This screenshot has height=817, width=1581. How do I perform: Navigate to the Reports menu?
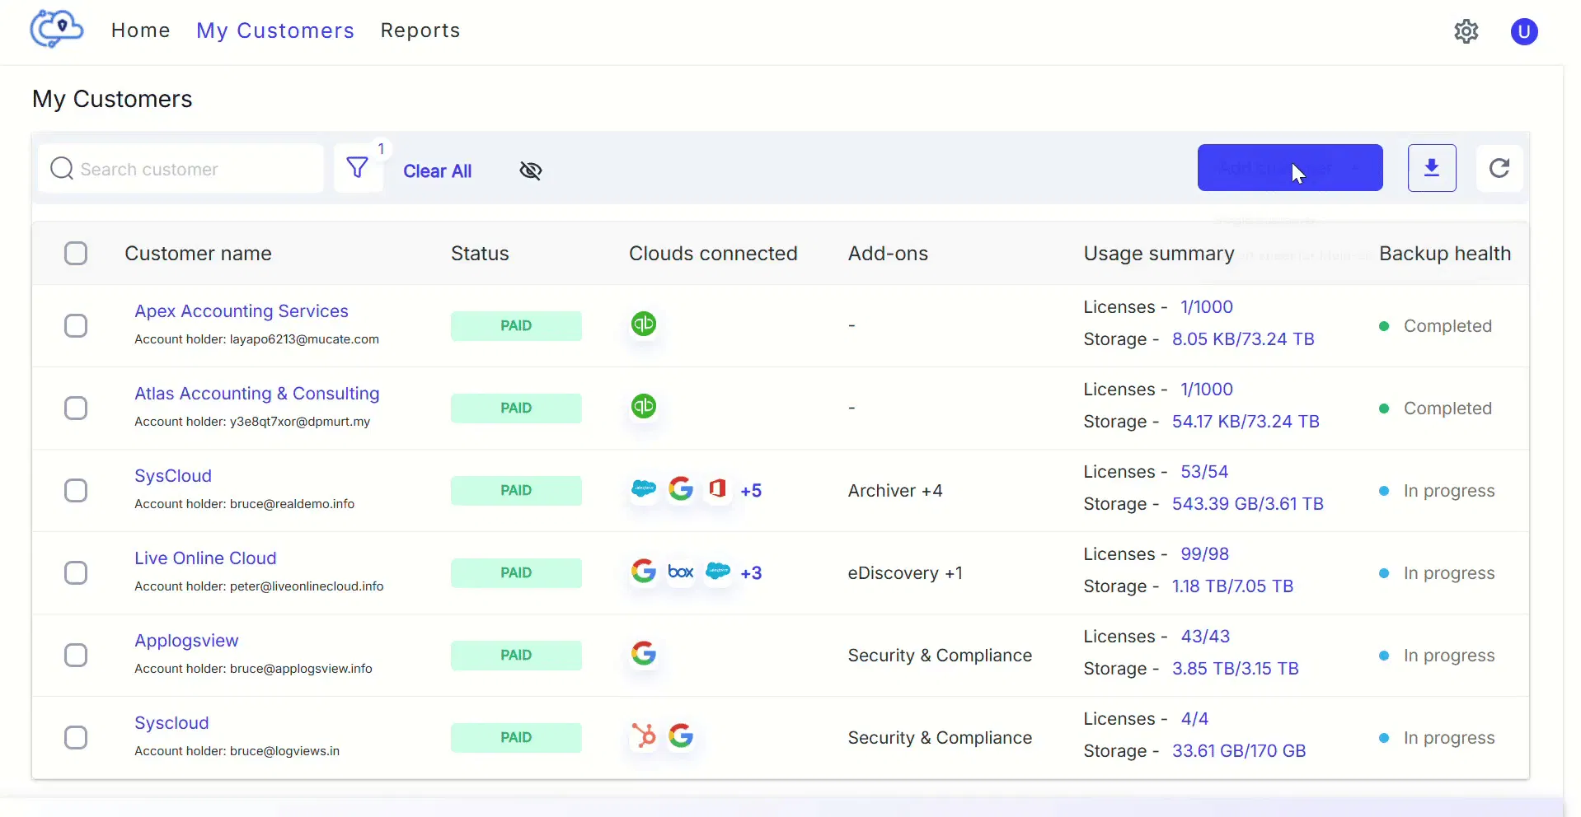coord(420,30)
